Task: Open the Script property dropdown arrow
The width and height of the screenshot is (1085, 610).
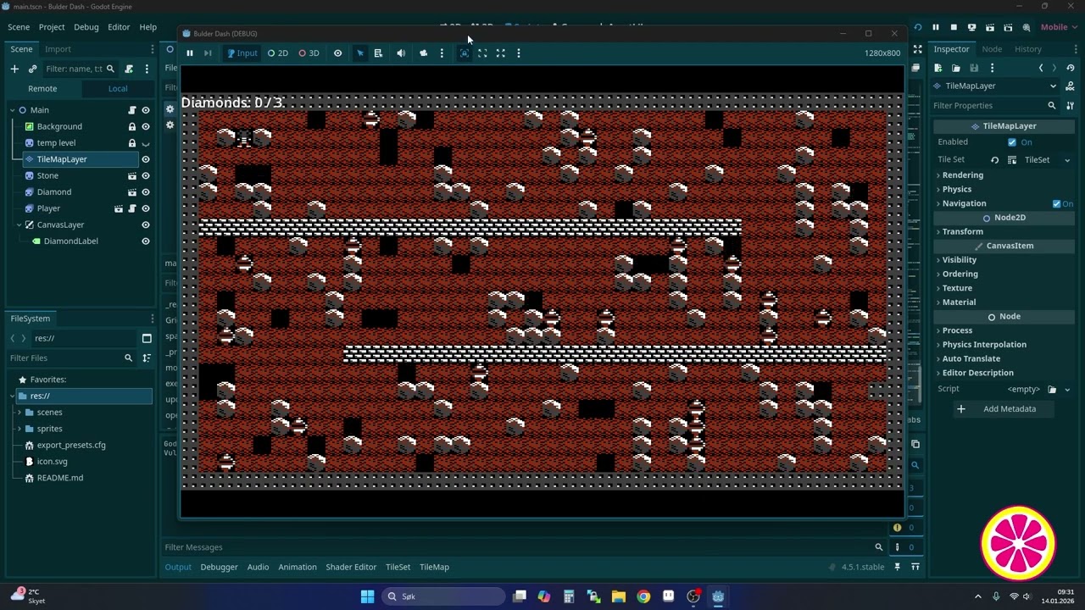Action: (x=1066, y=390)
